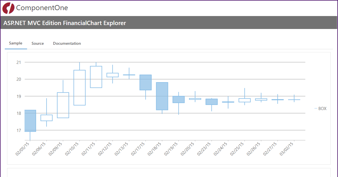Select the tall hollow candle on 02/10/15
This screenshot has width=338, height=177.
[x=79, y=88]
